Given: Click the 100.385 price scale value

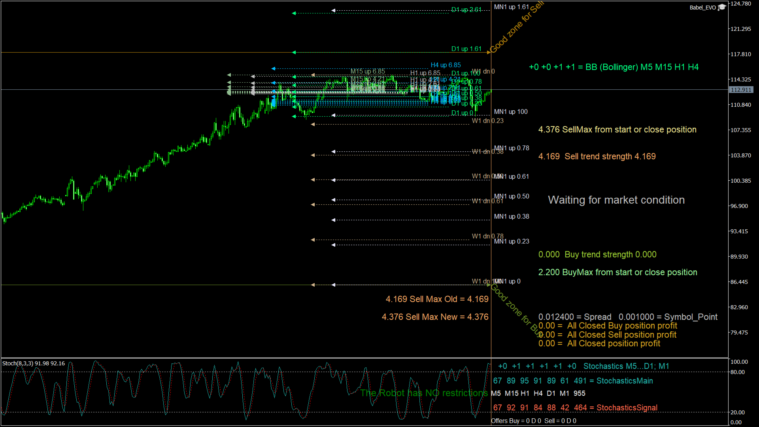Looking at the screenshot, I should tap(740, 181).
